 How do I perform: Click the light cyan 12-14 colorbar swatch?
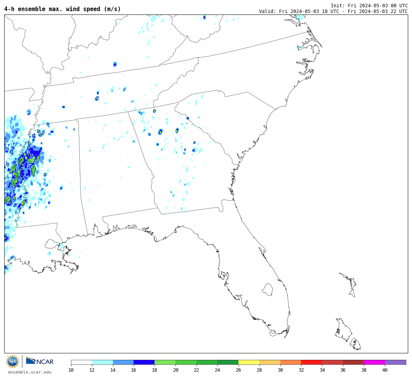[103, 362]
